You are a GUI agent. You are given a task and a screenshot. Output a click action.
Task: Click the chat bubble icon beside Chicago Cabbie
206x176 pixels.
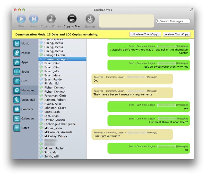41,55
